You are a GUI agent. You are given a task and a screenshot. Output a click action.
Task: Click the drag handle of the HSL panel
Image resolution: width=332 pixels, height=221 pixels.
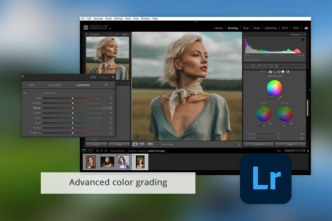tap(23, 77)
